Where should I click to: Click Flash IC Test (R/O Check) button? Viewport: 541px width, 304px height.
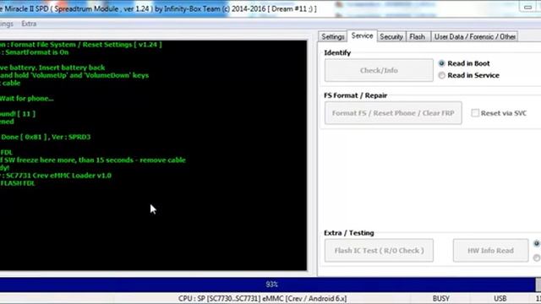pos(379,251)
